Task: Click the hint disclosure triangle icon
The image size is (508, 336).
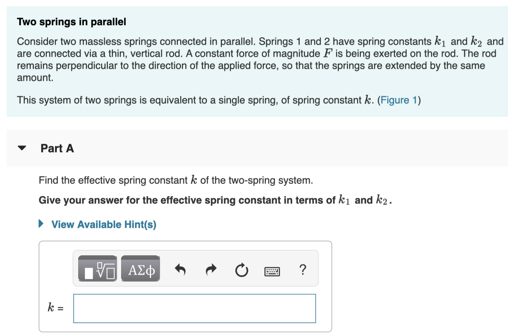Action: [41, 224]
